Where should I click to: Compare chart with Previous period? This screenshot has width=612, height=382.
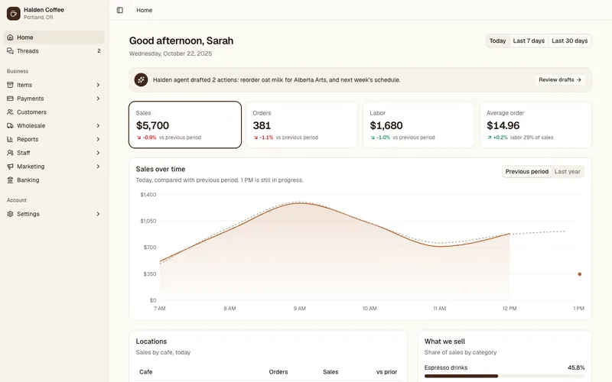click(527, 171)
